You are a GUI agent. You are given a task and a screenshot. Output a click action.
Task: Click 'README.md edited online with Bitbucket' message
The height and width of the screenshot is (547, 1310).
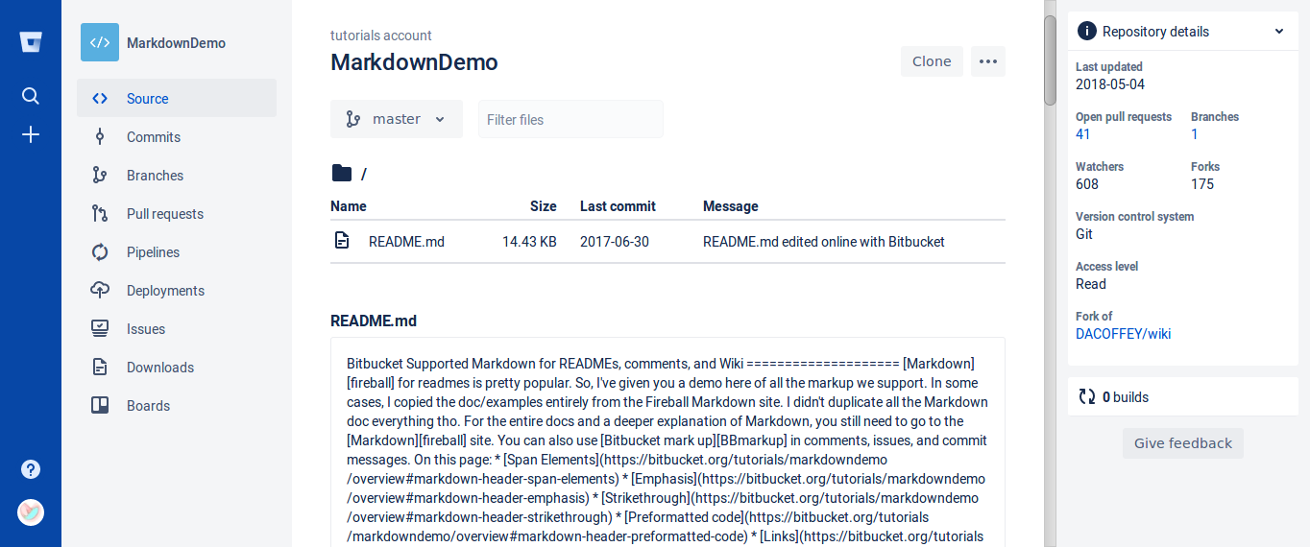coord(824,242)
